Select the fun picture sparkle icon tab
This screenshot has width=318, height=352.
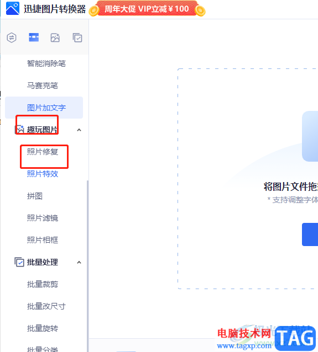click(x=55, y=38)
